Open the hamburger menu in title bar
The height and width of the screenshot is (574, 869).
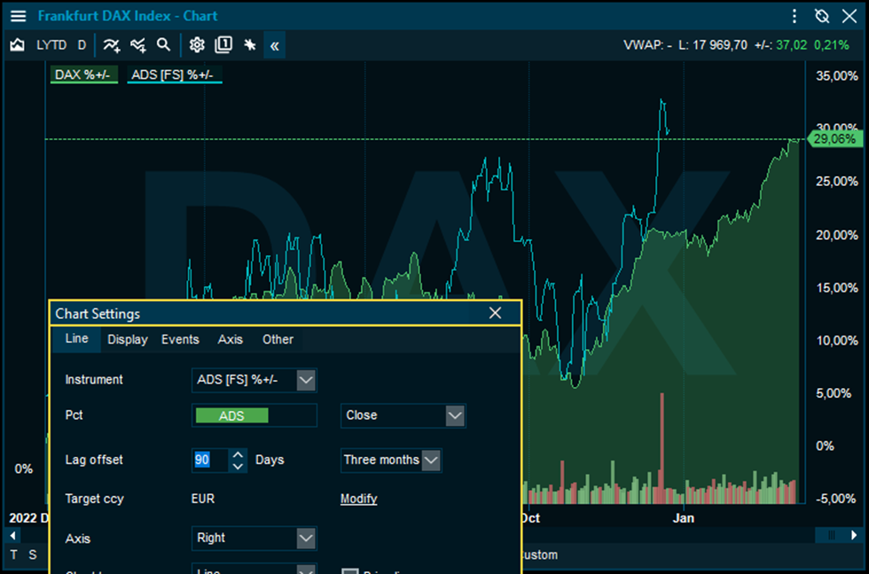pos(18,16)
